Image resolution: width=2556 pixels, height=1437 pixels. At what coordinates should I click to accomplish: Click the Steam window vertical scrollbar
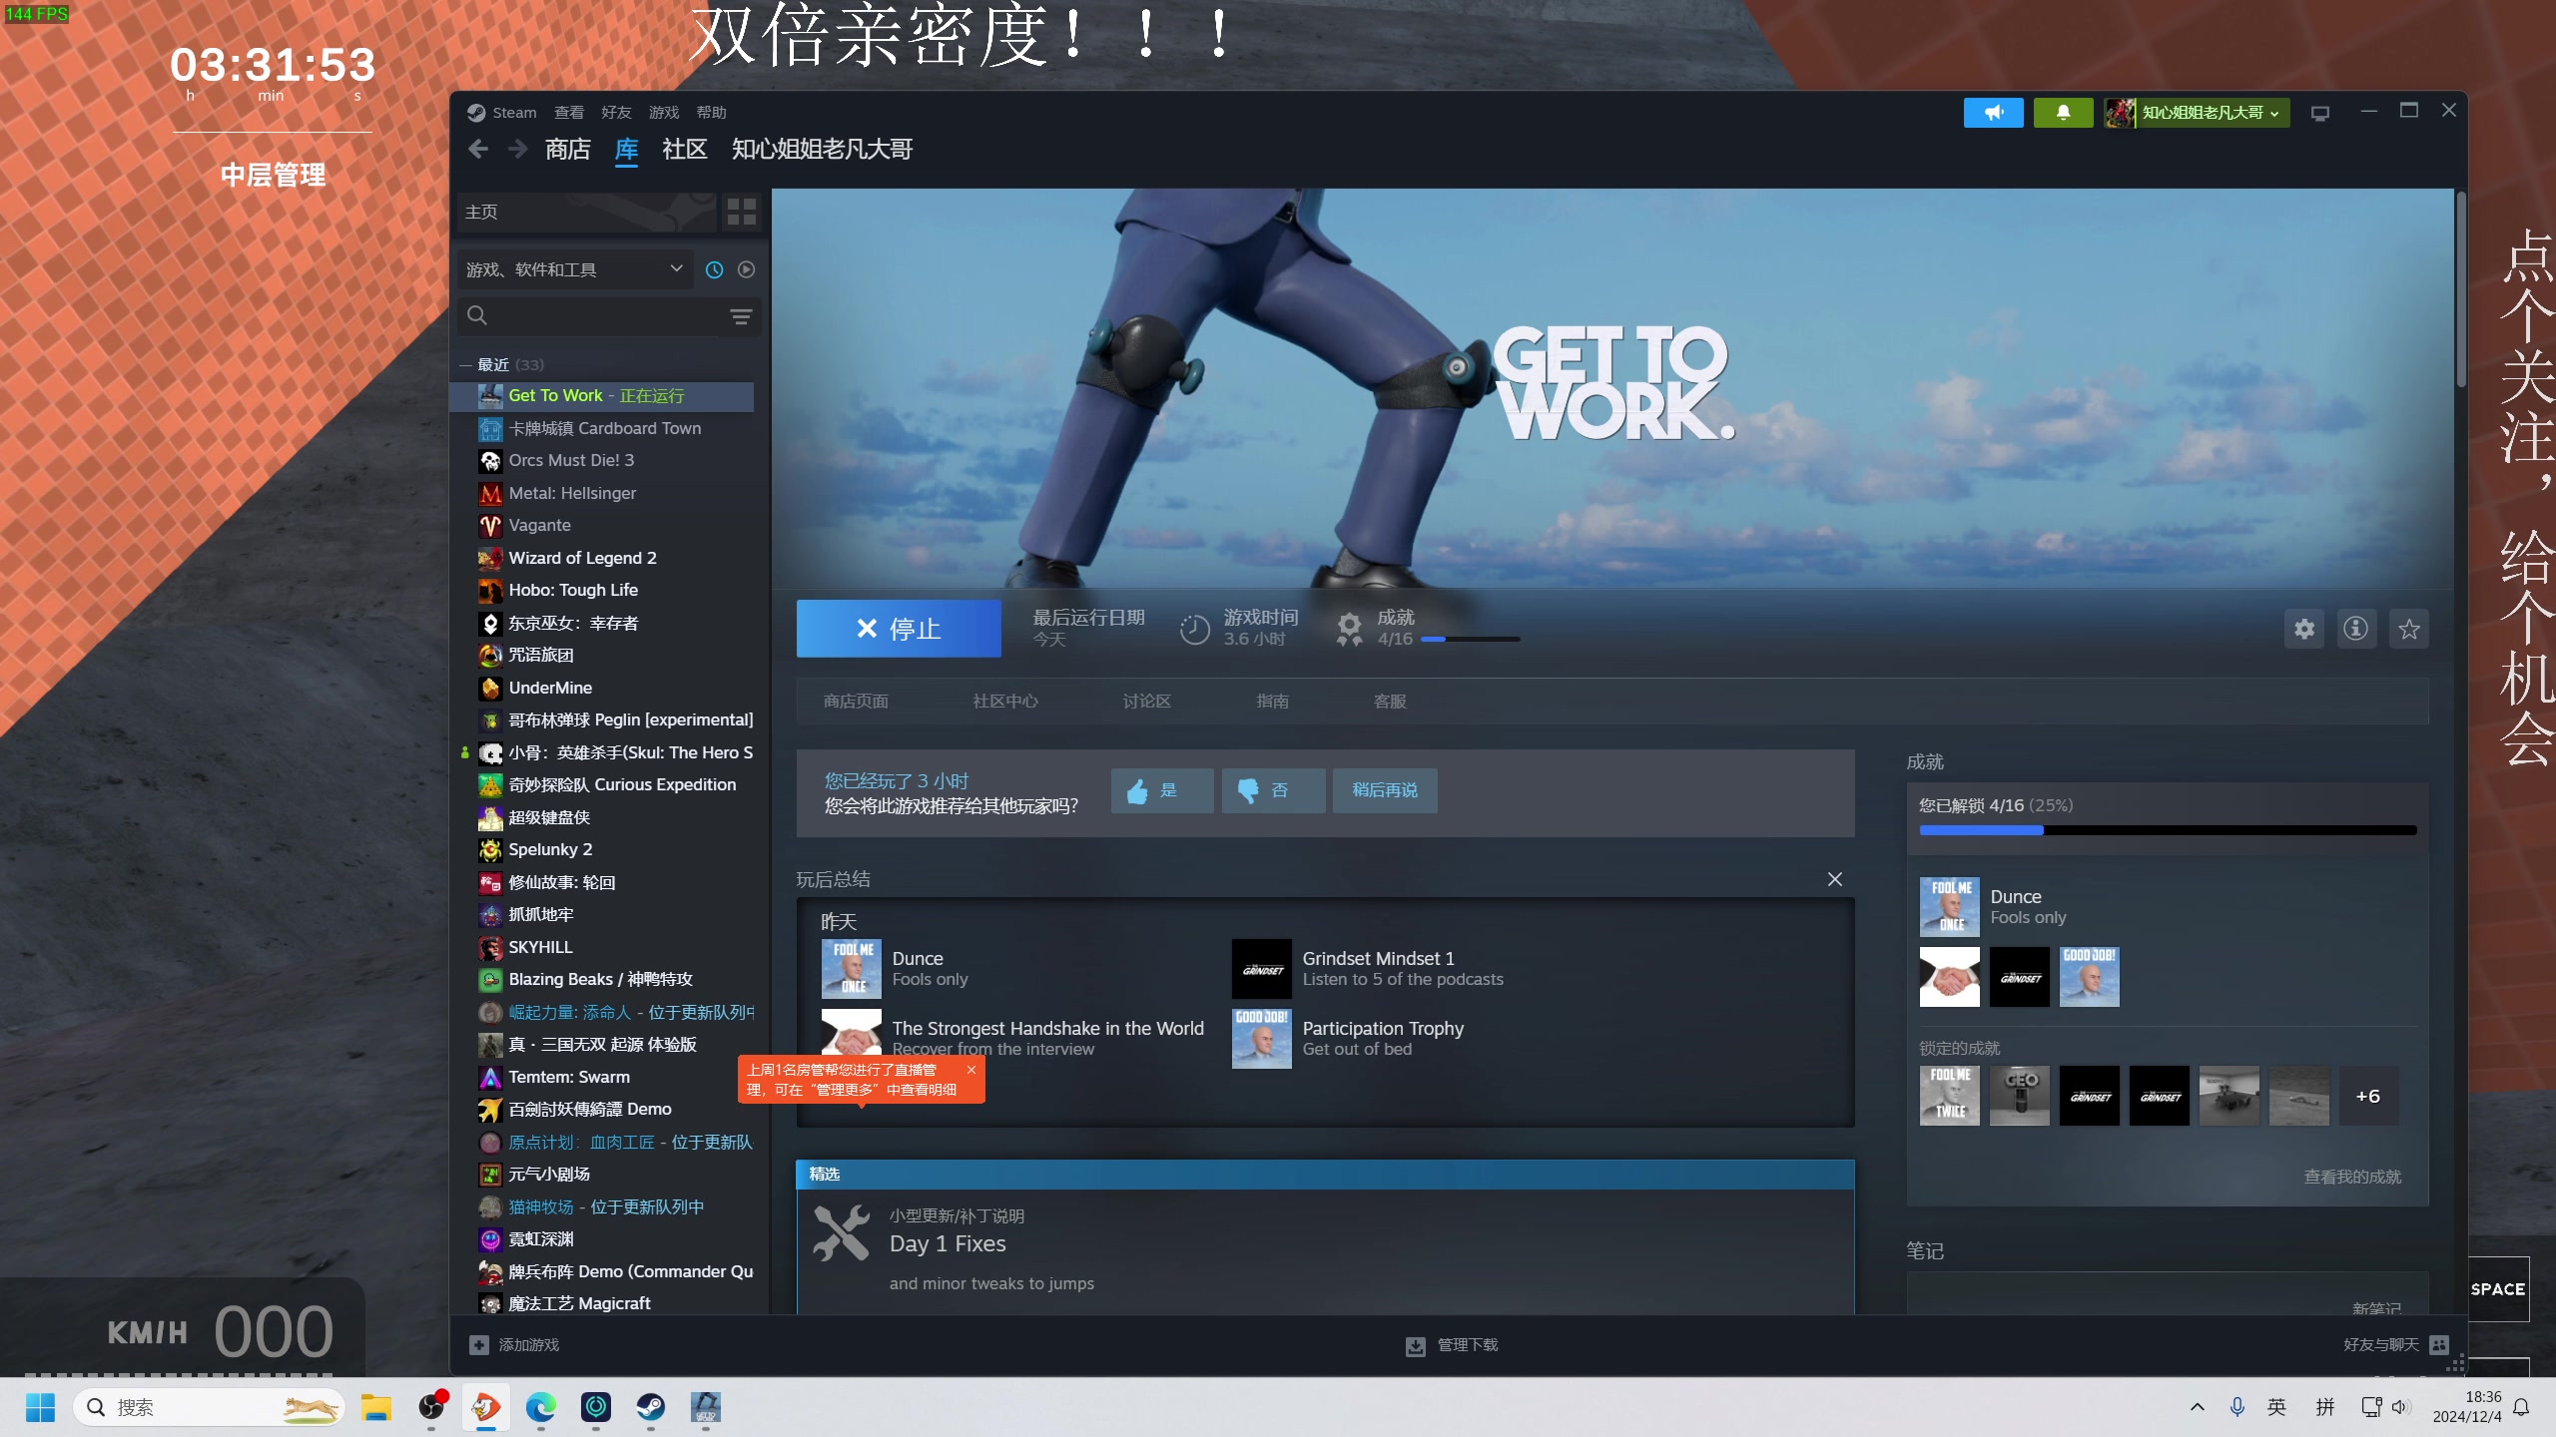pos(2461,289)
